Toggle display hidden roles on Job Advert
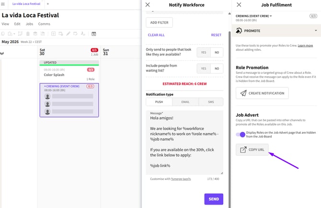This screenshot has width=321, height=208. pyautogui.click(x=241, y=135)
